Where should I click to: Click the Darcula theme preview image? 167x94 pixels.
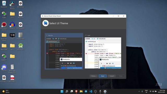[64, 53]
